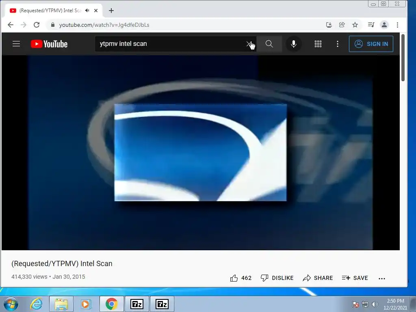
Task: Click the address bar URL
Action: 104,25
